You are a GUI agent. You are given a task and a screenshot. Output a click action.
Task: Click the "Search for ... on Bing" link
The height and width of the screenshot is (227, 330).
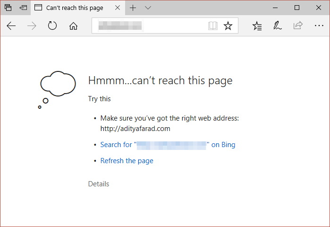[x=168, y=145]
